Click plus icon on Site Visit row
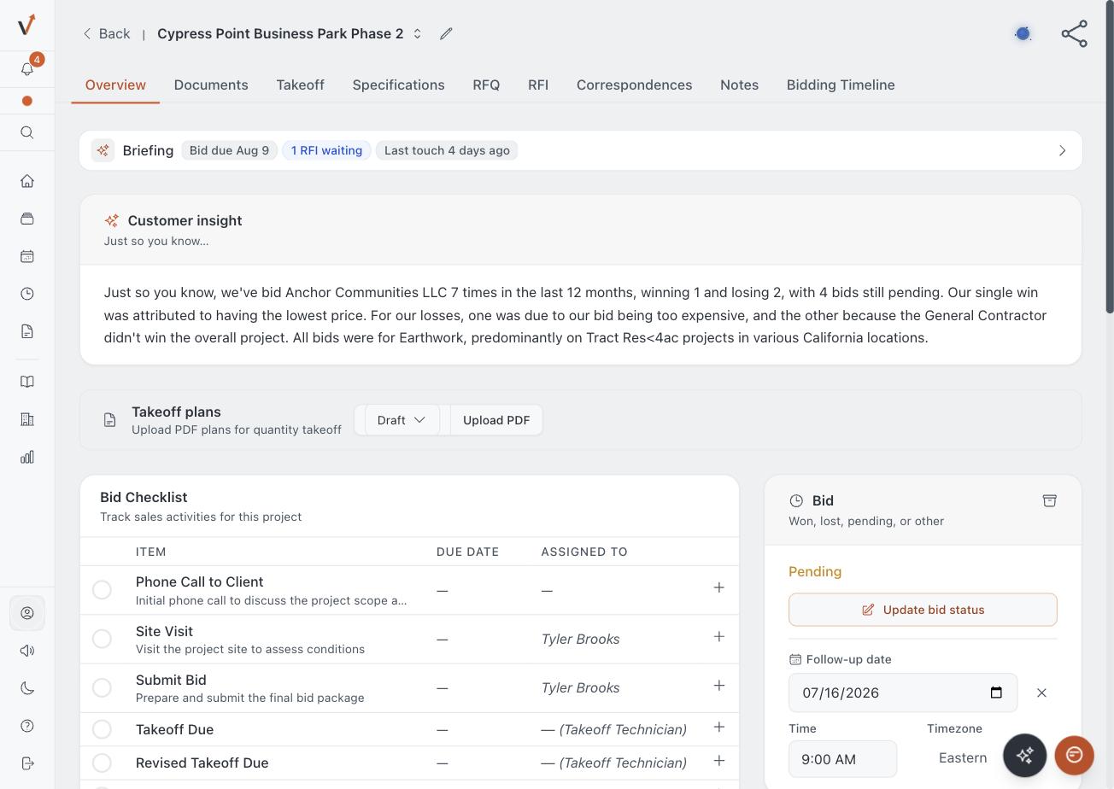 [x=719, y=637]
